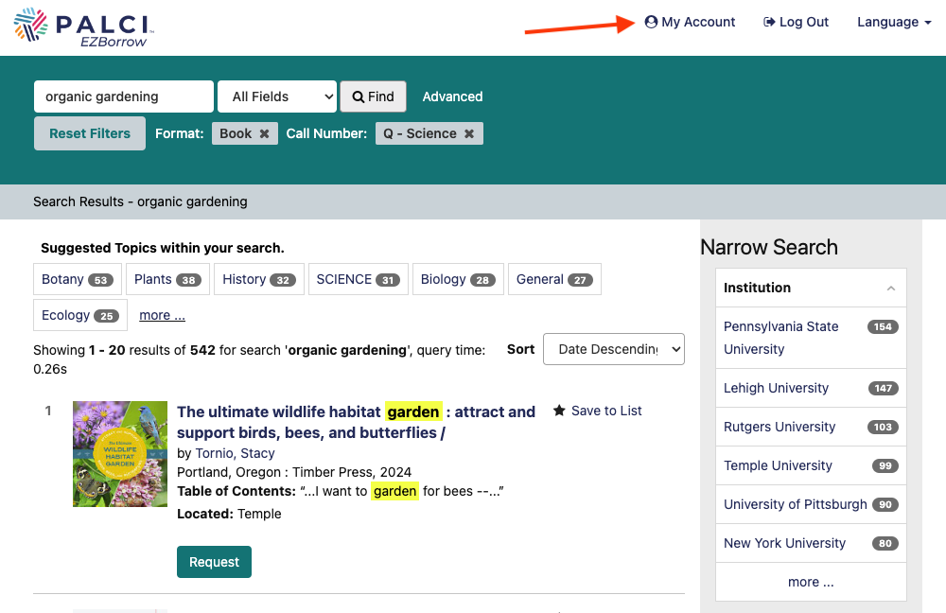This screenshot has width=946, height=613.
Task: Open My Account
Action: tap(691, 22)
